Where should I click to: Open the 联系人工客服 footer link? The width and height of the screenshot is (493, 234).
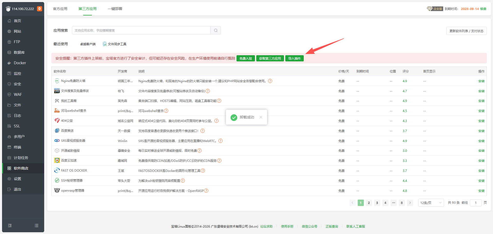click(x=356, y=226)
